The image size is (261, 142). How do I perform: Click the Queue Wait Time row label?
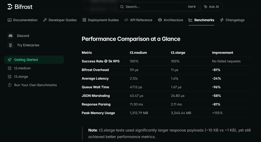(95, 87)
